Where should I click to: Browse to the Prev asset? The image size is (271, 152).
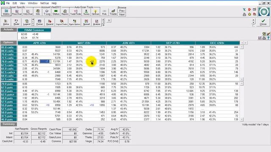122,11
